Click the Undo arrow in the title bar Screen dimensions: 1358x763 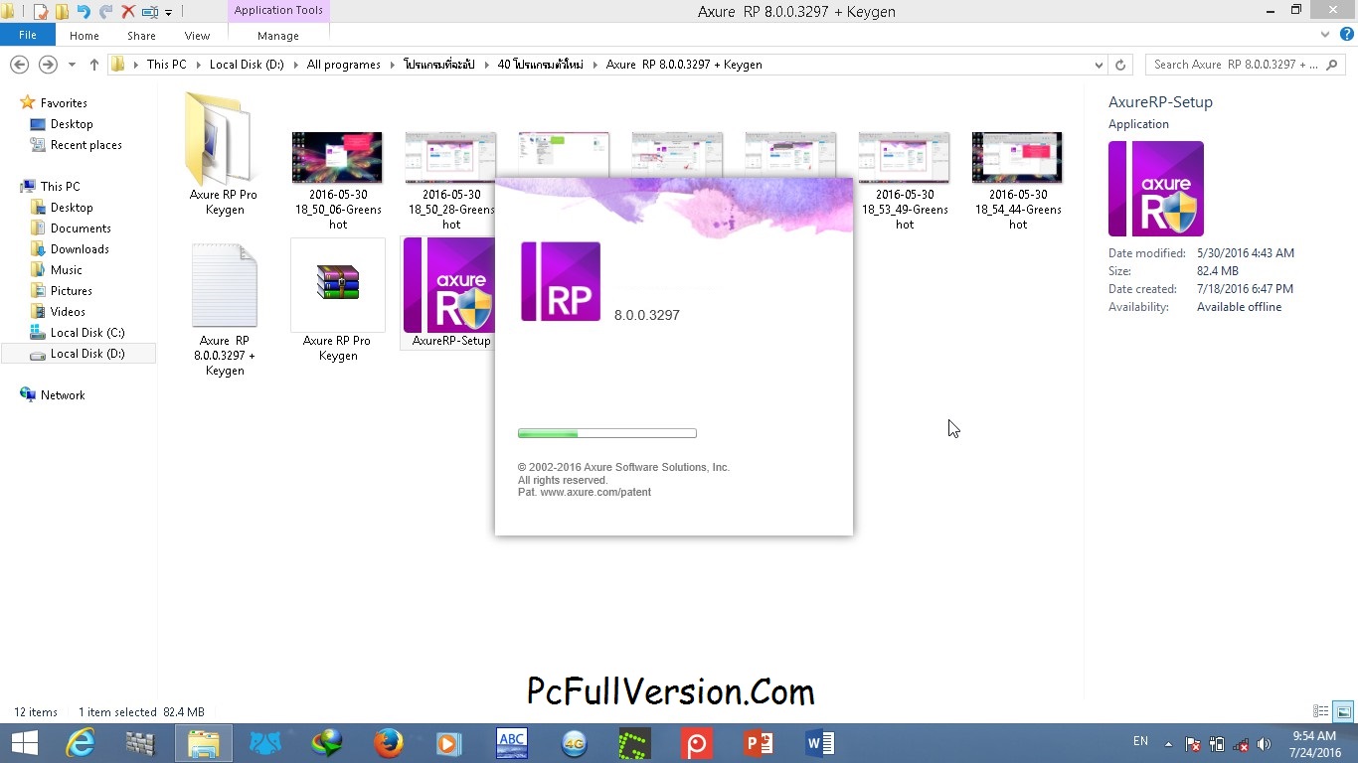tap(84, 12)
